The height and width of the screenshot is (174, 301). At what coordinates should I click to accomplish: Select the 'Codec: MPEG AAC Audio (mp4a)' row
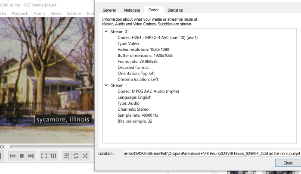coord(148,91)
